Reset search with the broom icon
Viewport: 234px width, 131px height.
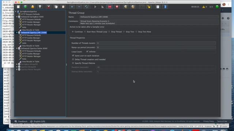coord(149,7)
